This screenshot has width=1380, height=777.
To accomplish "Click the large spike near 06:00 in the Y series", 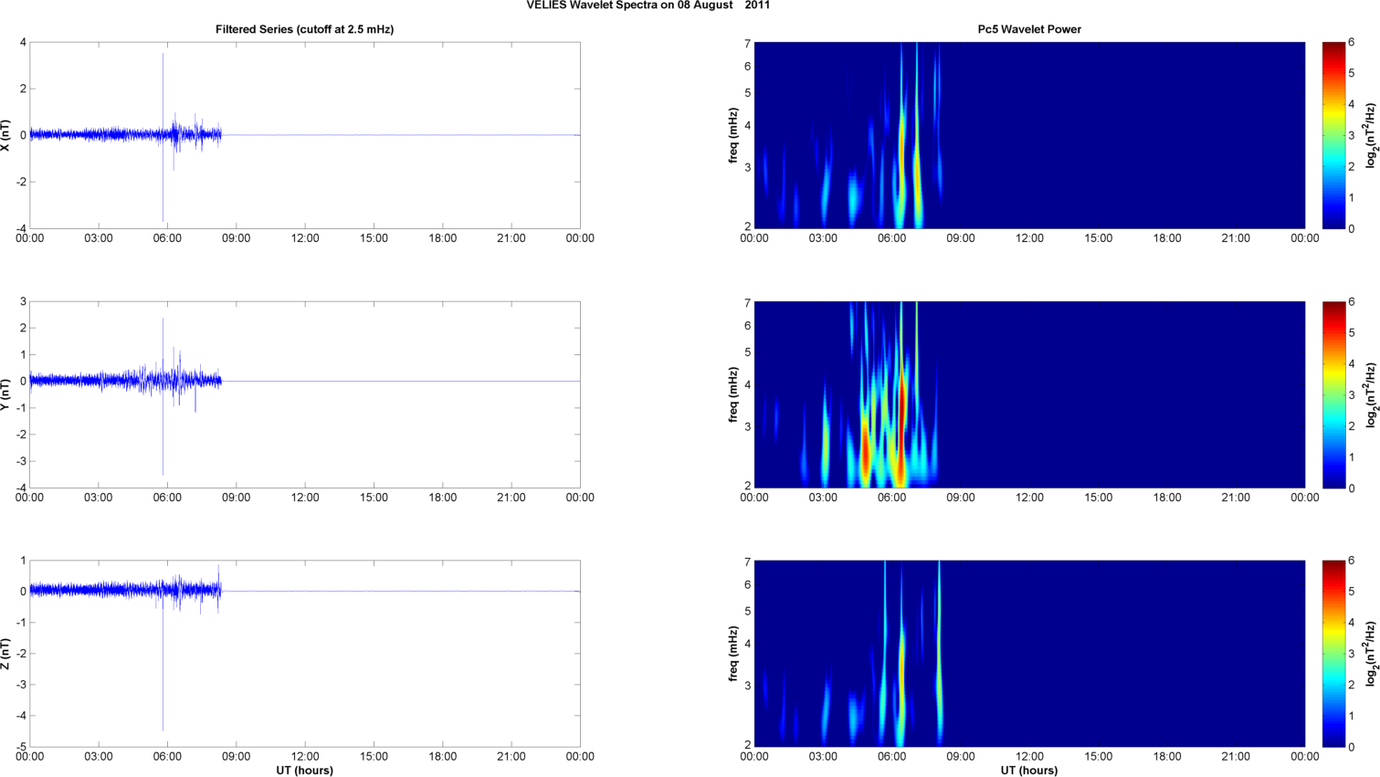I will 163,396.
